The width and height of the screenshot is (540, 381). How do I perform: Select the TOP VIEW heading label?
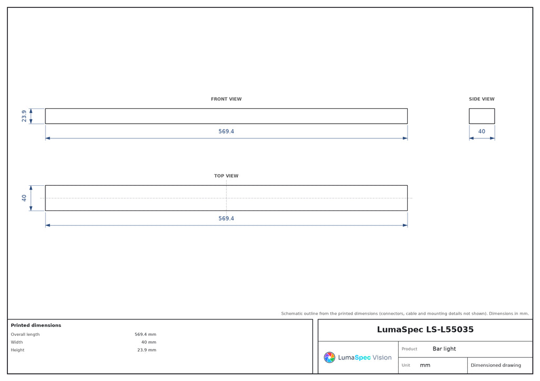click(226, 176)
